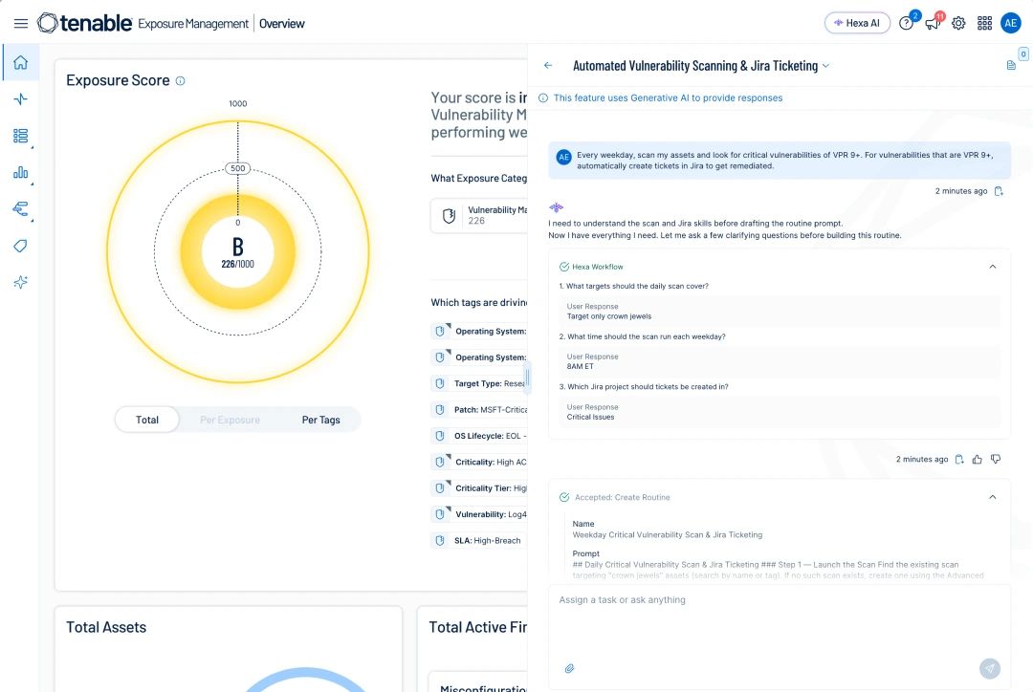Click the Tenable logo
This screenshot has height=692, width=1033.
[x=85, y=23]
